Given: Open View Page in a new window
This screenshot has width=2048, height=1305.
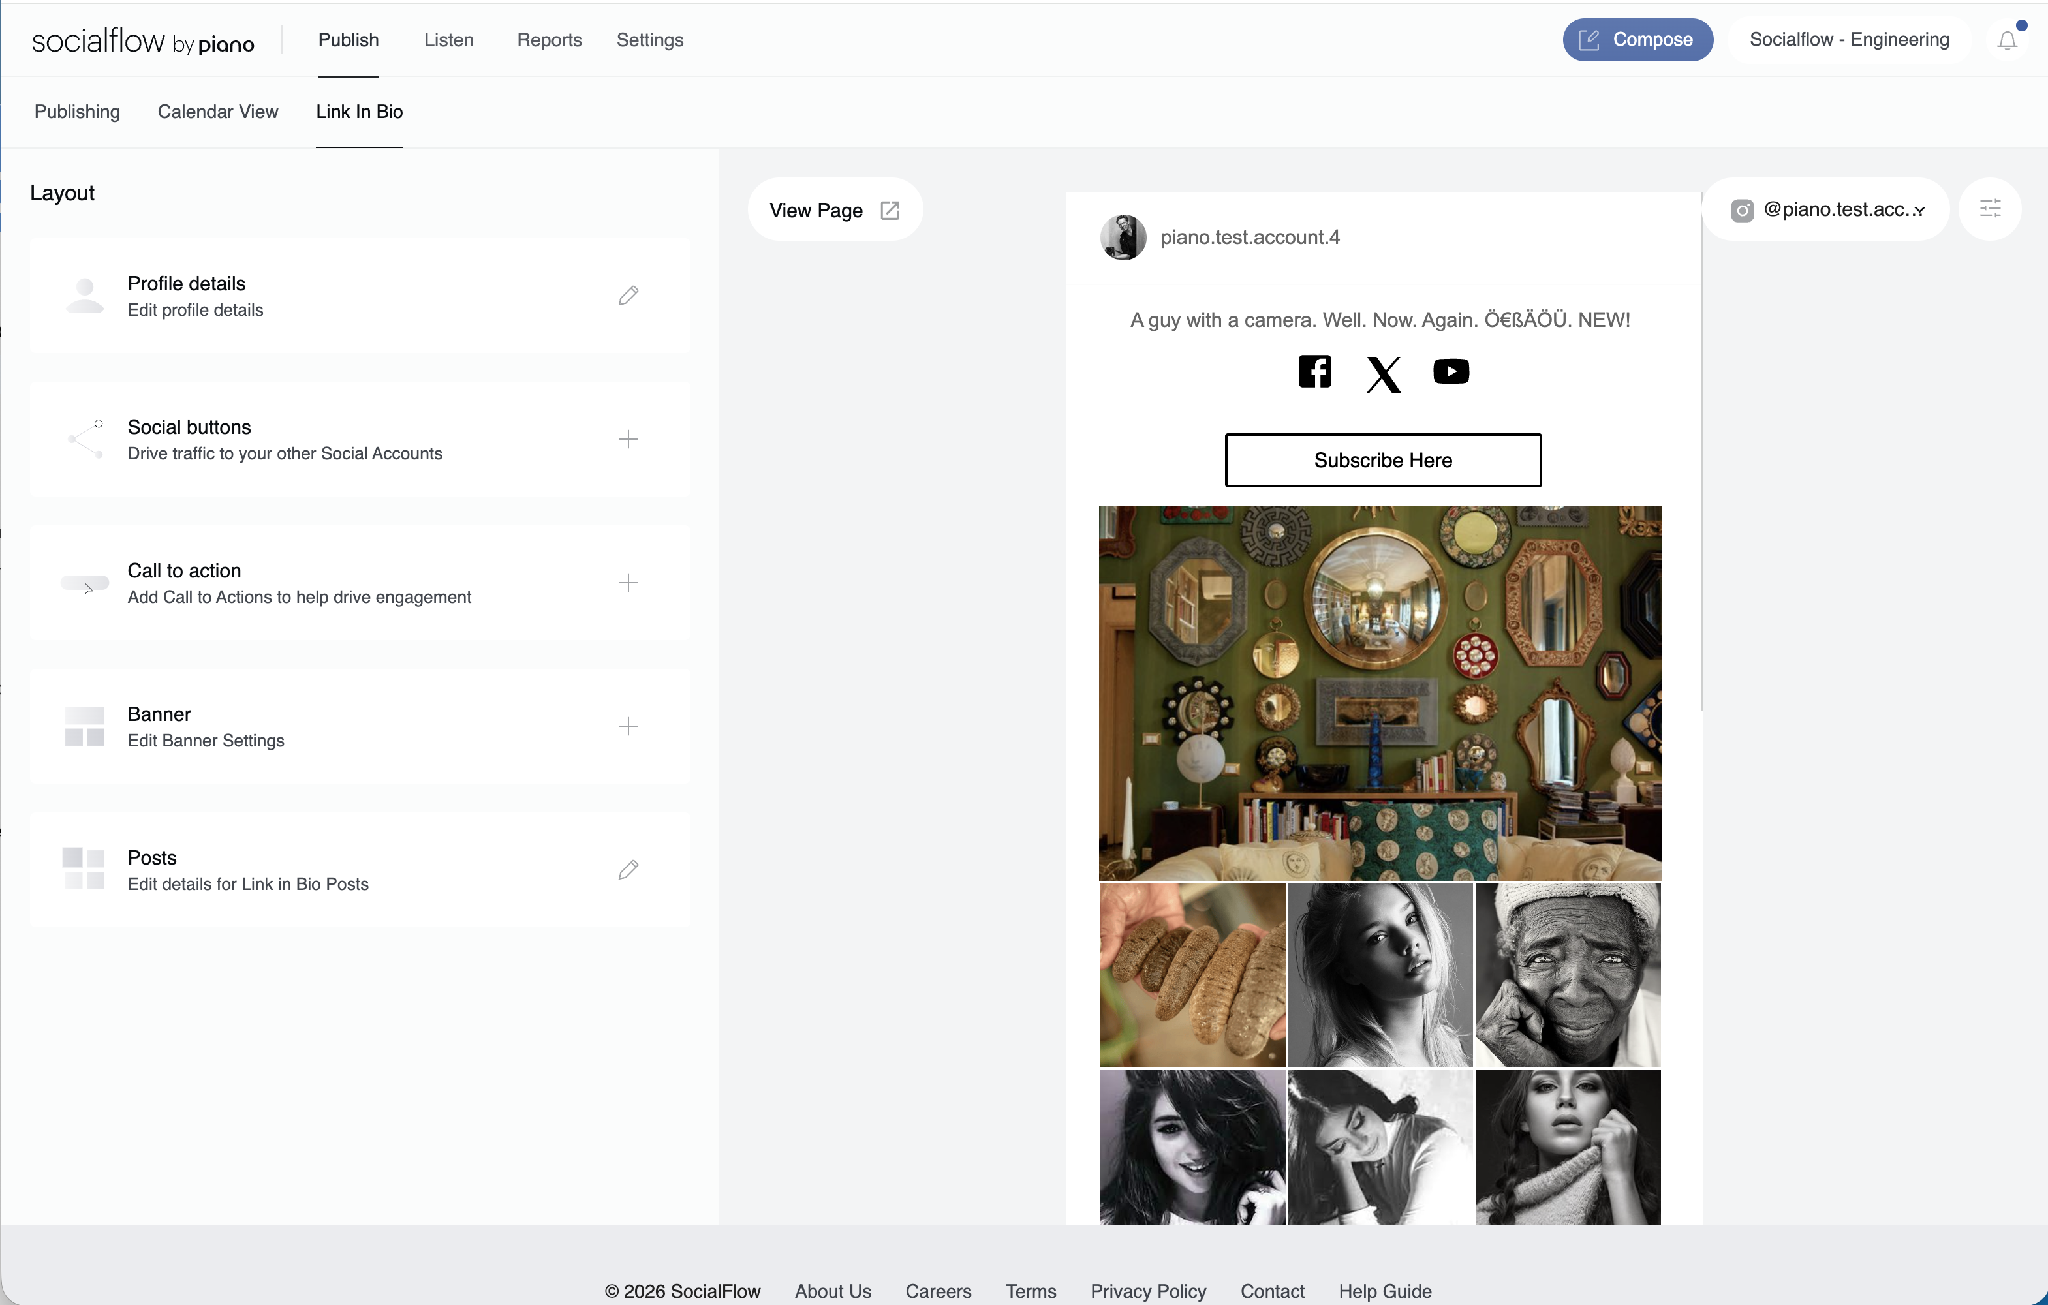Looking at the screenshot, I should tap(834, 210).
